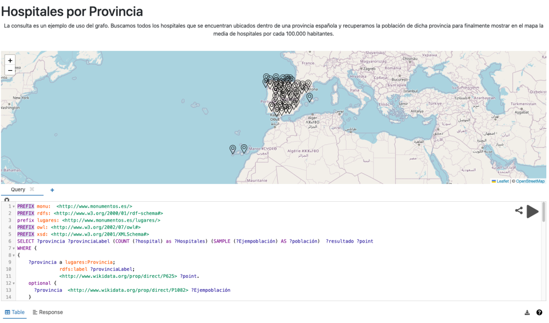Fold the PREFIX block at line 1
The height and width of the screenshot is (323, 549).
point(13,206)
